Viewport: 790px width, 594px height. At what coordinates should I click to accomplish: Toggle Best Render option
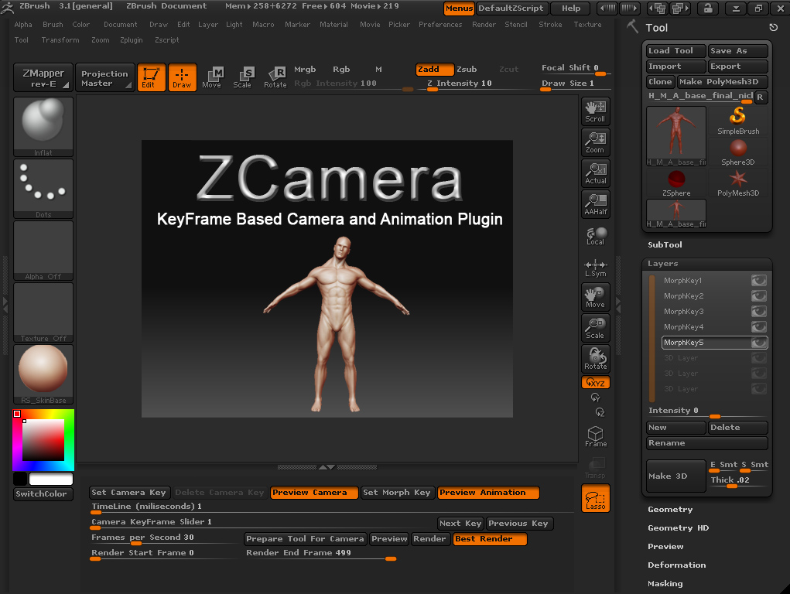click(x=490, y=539)
